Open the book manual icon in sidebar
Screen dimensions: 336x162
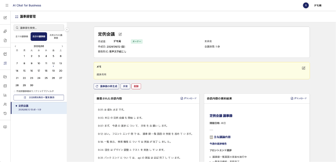click(5, 127)
